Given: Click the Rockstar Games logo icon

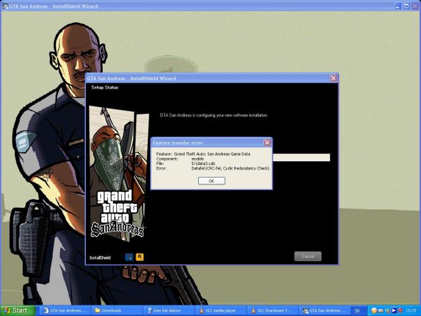Looking at the screenshot, I should (139, 257).
